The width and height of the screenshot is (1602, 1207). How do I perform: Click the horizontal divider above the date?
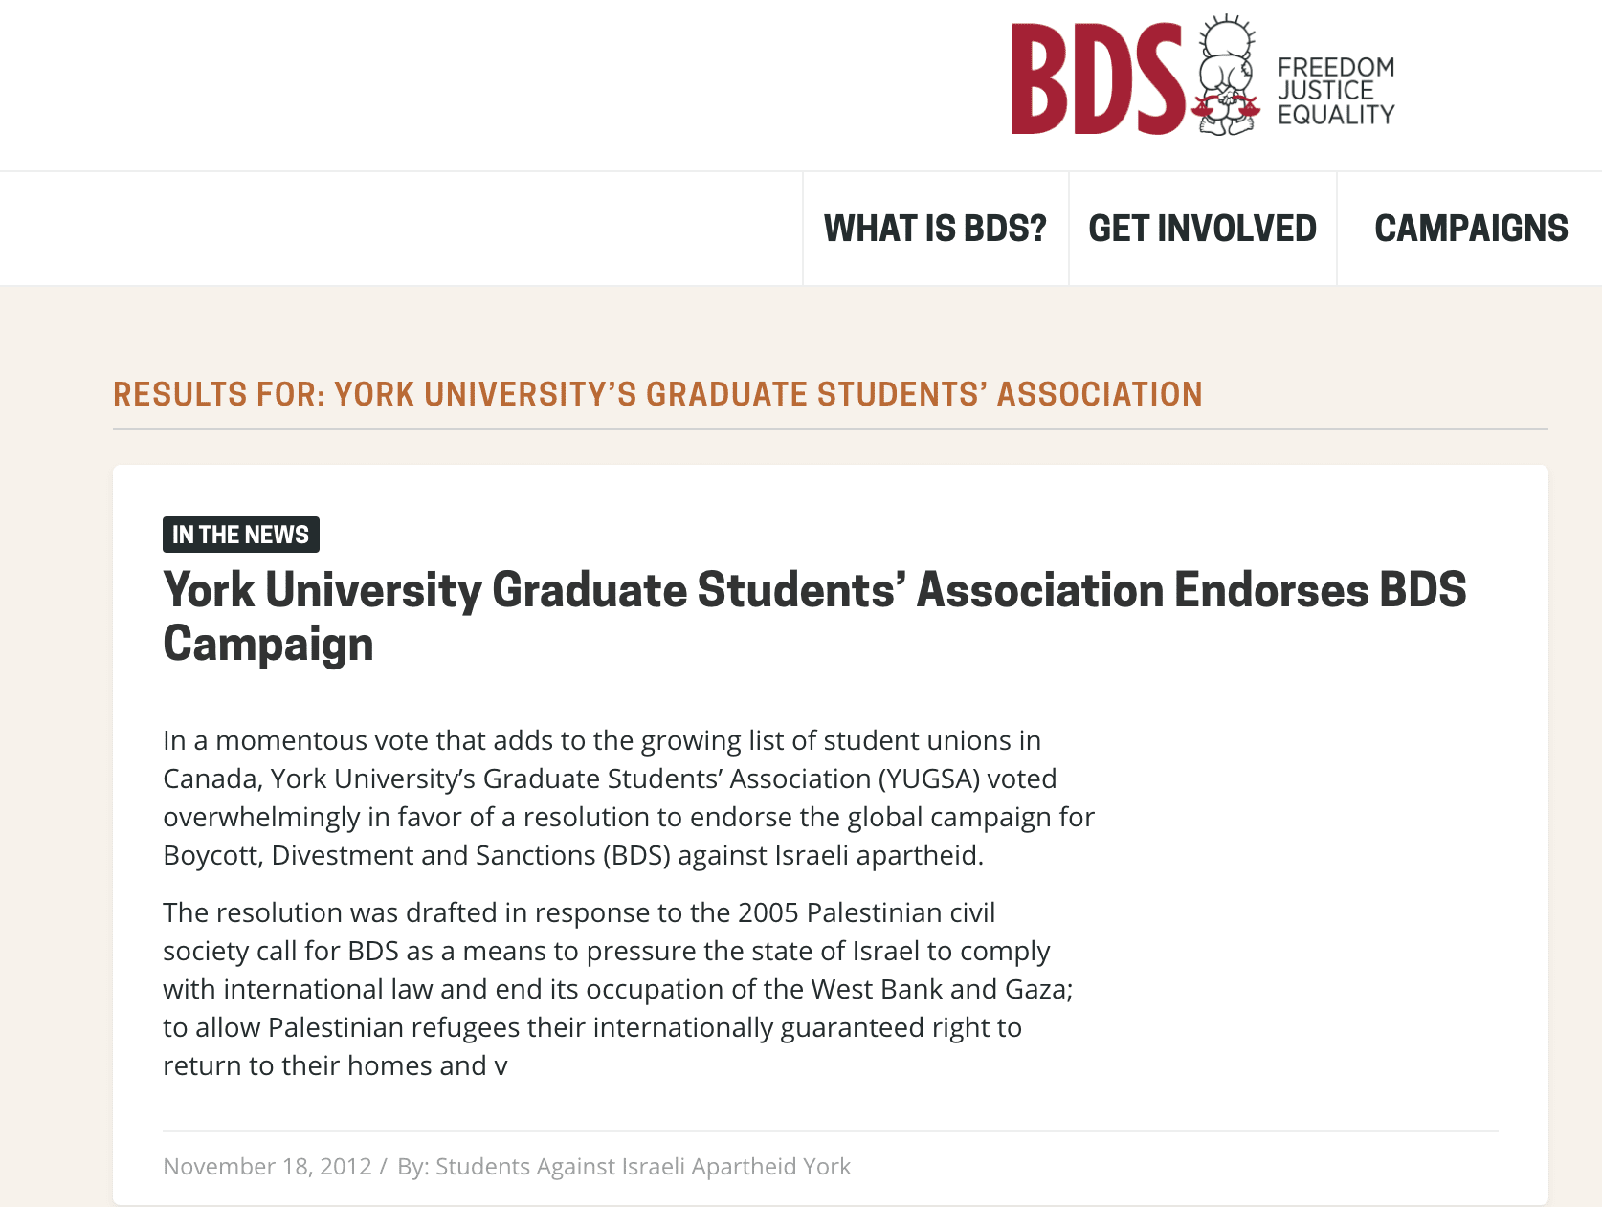[831, 1131]
